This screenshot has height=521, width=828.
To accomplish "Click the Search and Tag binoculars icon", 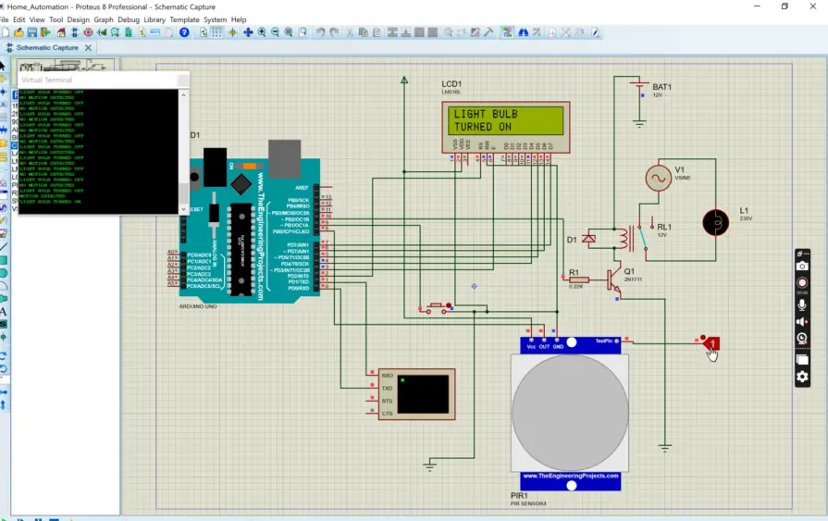I will [523, 32].
